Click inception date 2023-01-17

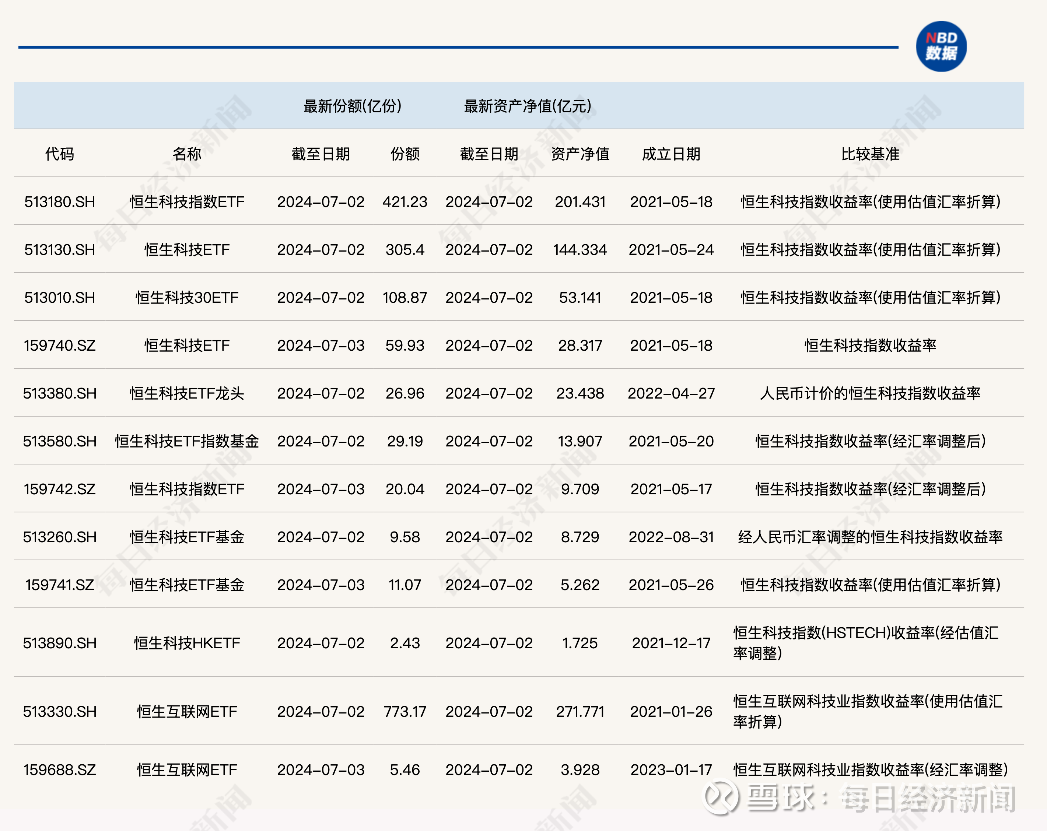[671, 770]
